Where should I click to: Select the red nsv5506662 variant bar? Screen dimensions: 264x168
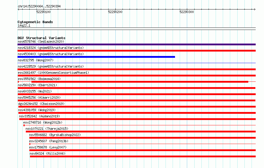pos(143,138)
